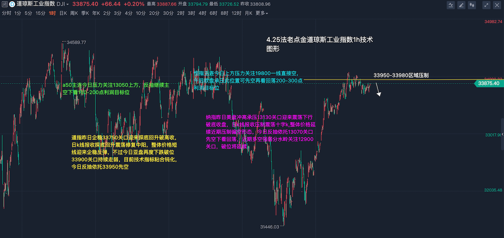The width and height of the screenshot is (504, 238).
Task: Expand the 更多 timeframe menu
Action: pos(261,13)
